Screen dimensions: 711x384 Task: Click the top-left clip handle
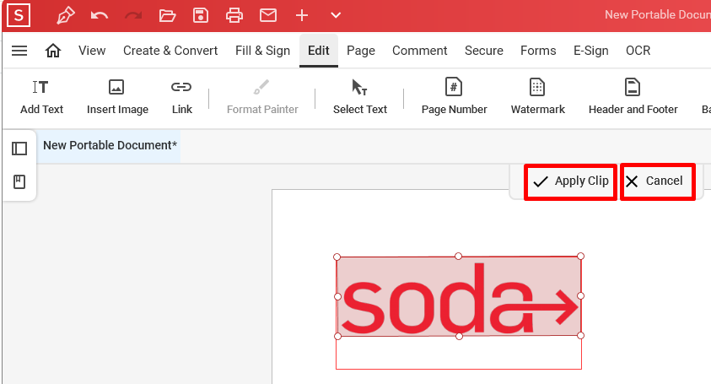[x=337, y=257]
